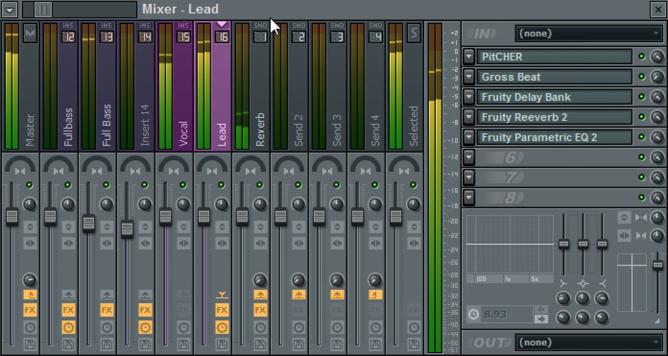
Task: Click the latency clock icon on Insert 14
Action: pos(145,328)
